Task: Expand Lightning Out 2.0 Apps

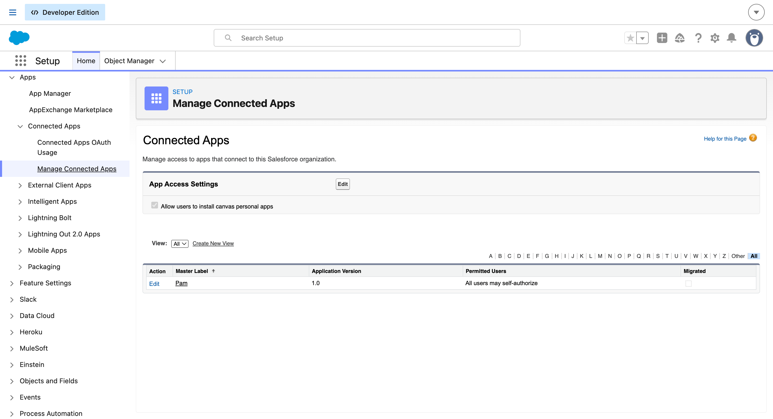Action: pos(20,235)
